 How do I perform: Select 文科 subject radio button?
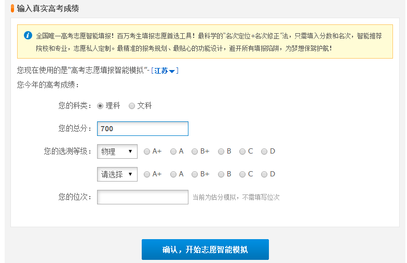[132, 106]
